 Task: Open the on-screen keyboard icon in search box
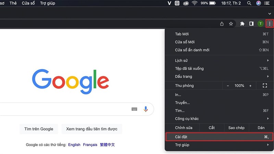pyautogui.click(x=134, y=109)
